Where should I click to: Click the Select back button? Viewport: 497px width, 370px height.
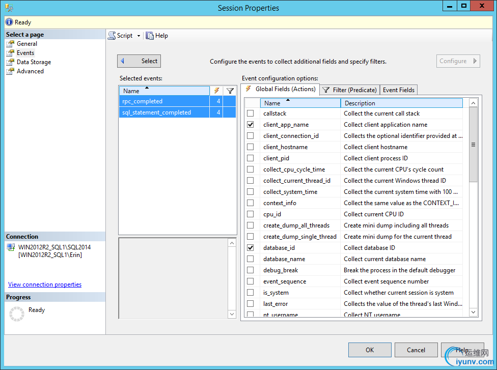pos(139,61)
